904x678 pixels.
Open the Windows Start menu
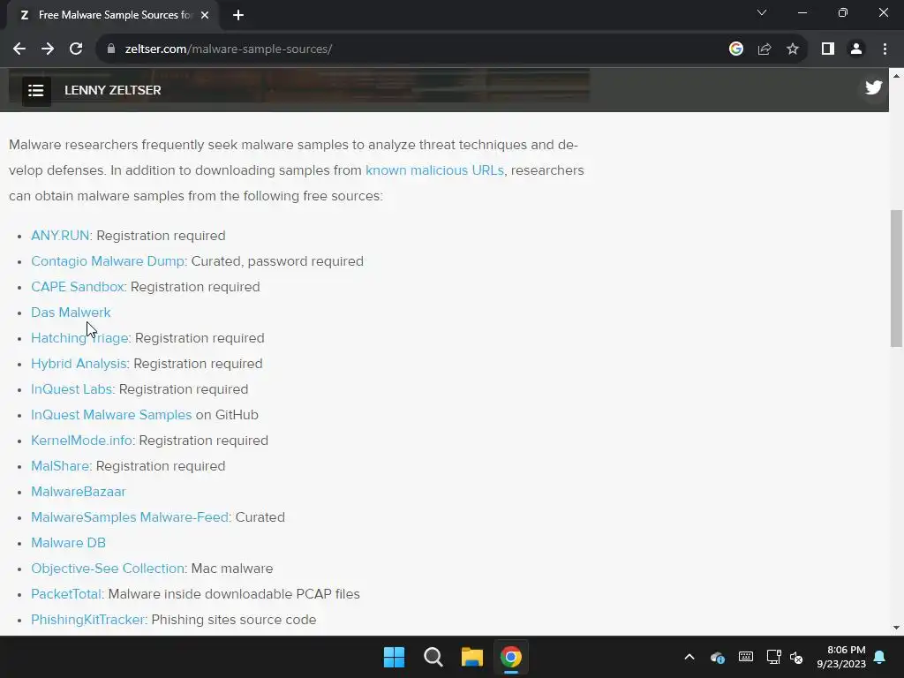pyautogui.click(x=395, y=657)
